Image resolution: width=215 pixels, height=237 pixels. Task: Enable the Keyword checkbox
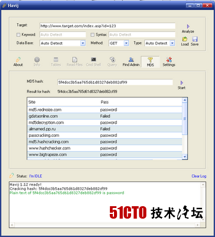(18, 35)
